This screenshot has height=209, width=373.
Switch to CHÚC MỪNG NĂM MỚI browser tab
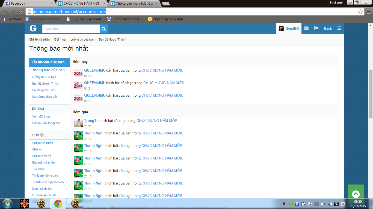pyautogui.click(x=82, y=4)
